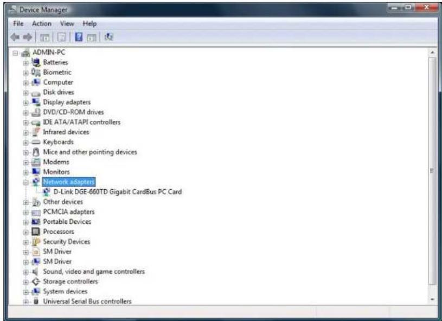Open the Help menu

[x=89, y=24]
